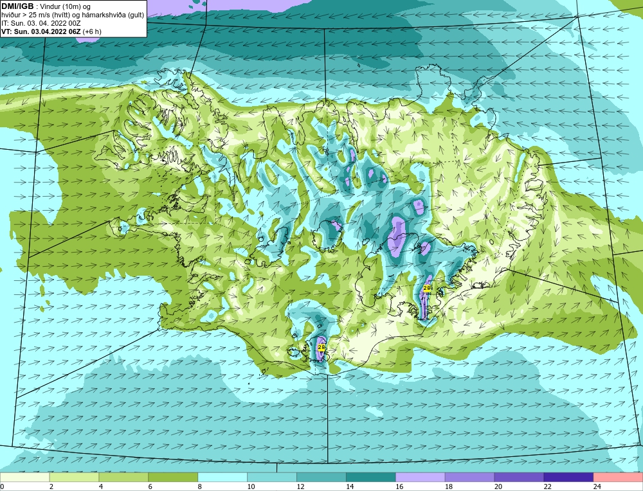The width and height of the screenshot is (643, 491).
Task: Click the legend scale label '12'
Action: [300, 487]
